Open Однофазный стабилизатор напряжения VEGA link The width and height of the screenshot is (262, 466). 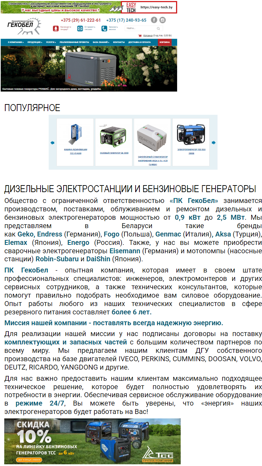point(153,160)
